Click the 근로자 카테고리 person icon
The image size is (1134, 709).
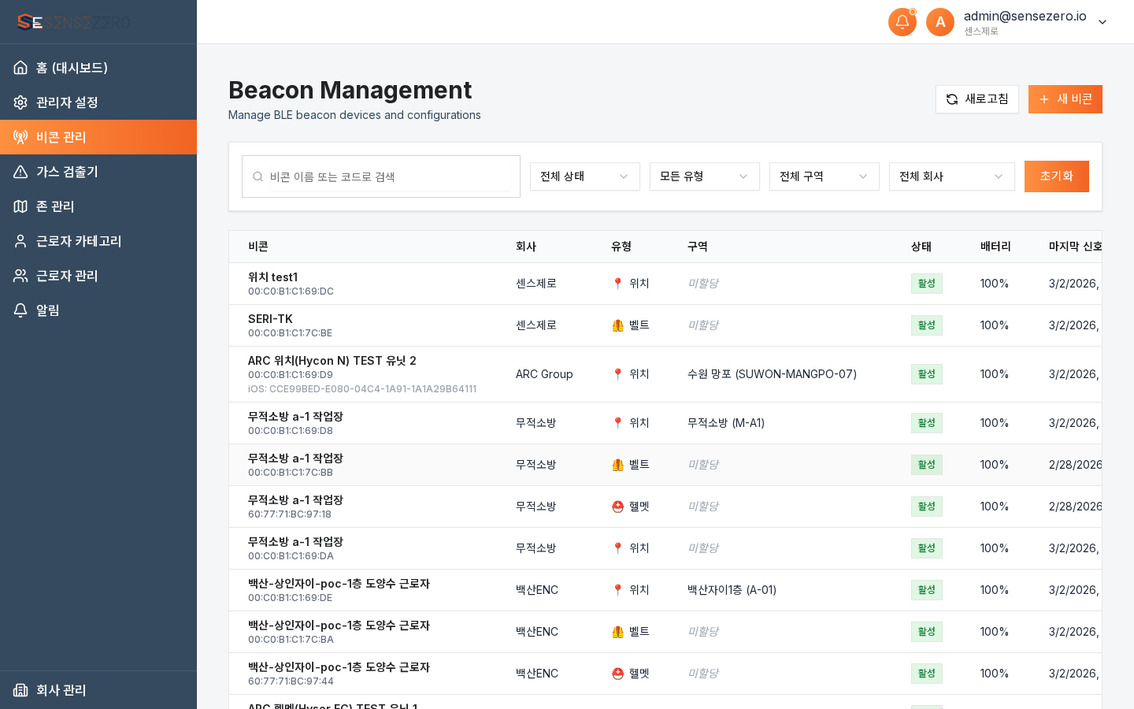pyautogui.click(x=22, y=241)
